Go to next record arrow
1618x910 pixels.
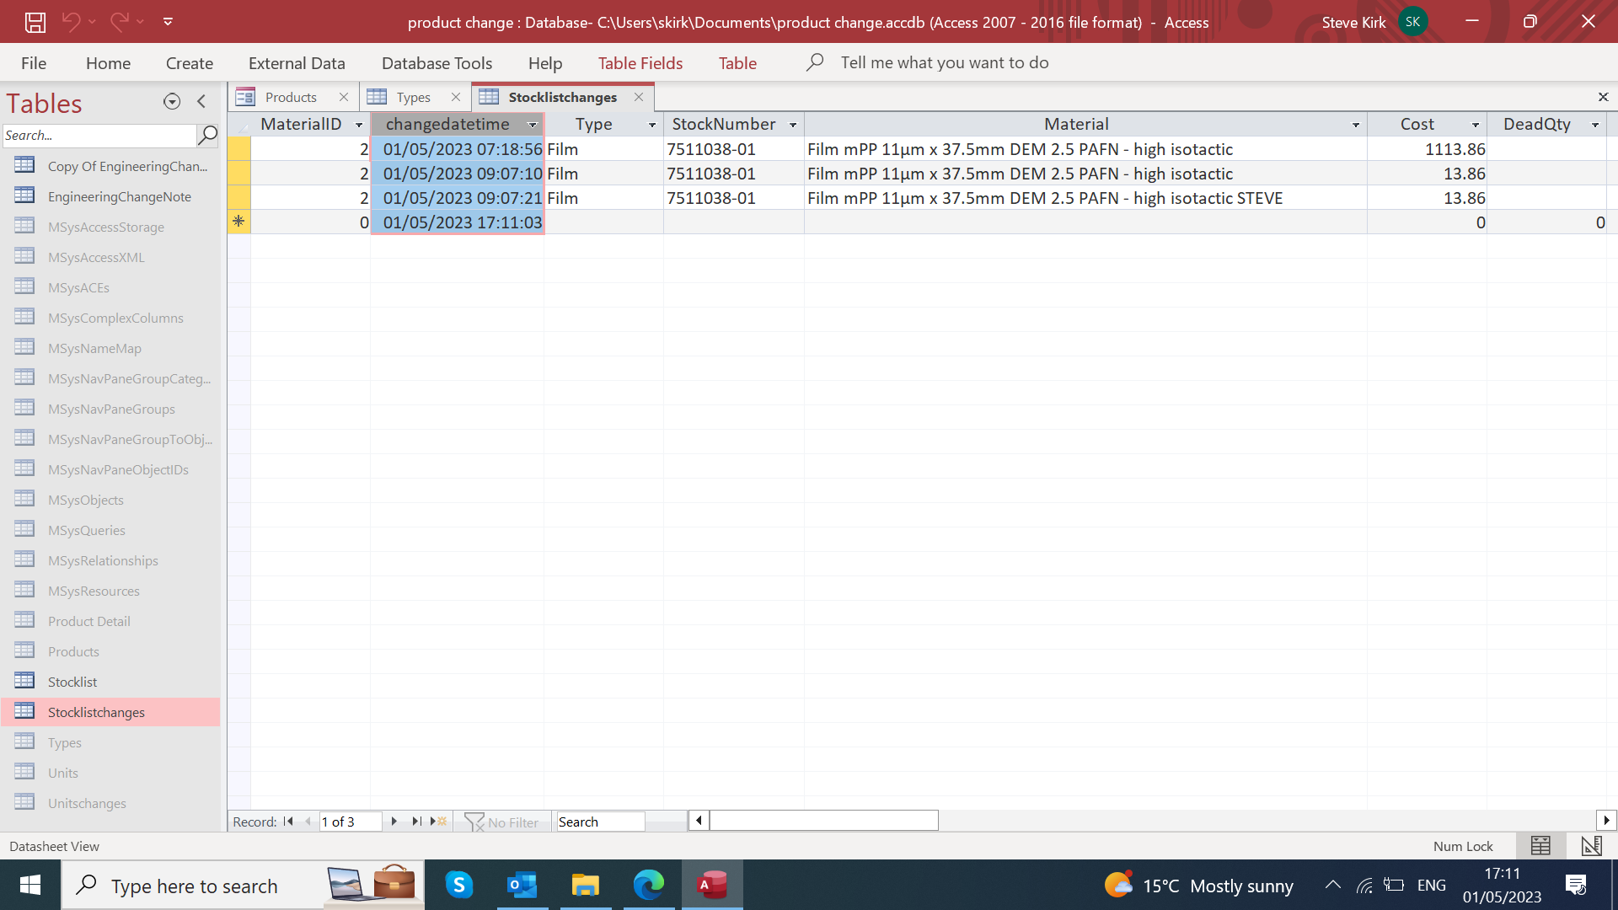(x=394, y=822)
